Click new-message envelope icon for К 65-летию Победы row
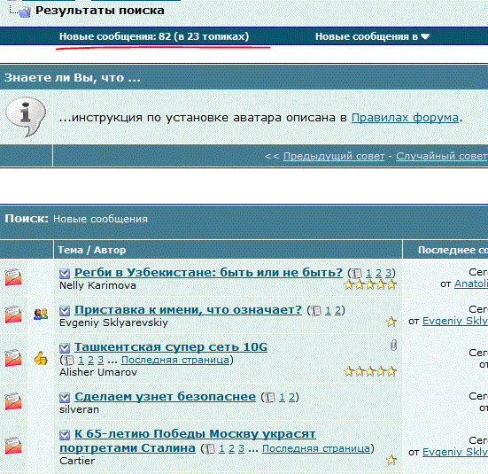Viewport: 488px width, 474px height. (x=13, y=446)
